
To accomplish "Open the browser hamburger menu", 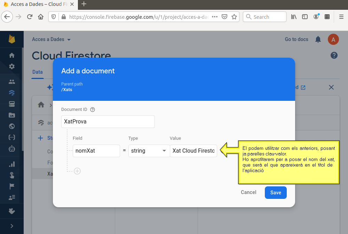I will coord(341,17).
